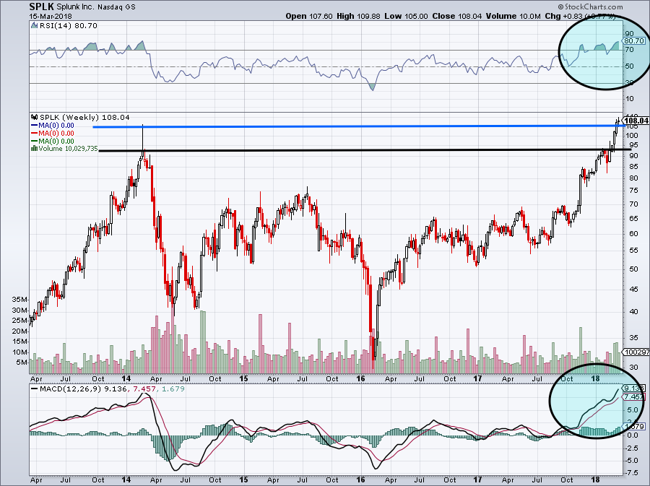The width and height of the screenshot is (650, 486).
Task: Click the RSI(14) indicator legend icon
Action: (x=35, y=26)
